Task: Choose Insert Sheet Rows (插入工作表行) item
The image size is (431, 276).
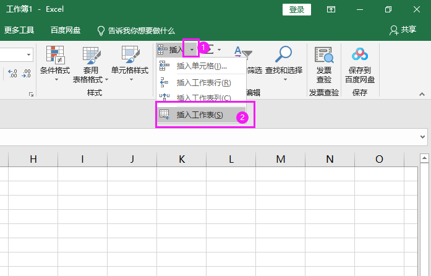Action: [201, 82]
